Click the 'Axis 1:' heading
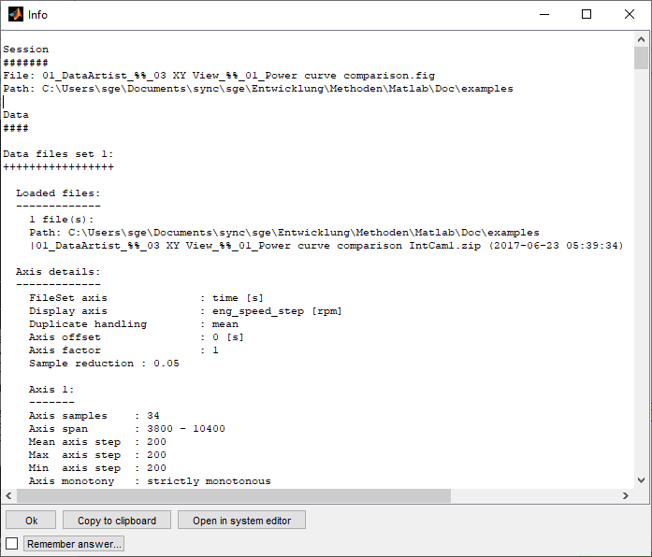This screenshot has height=557, width=652. (51, 389)
